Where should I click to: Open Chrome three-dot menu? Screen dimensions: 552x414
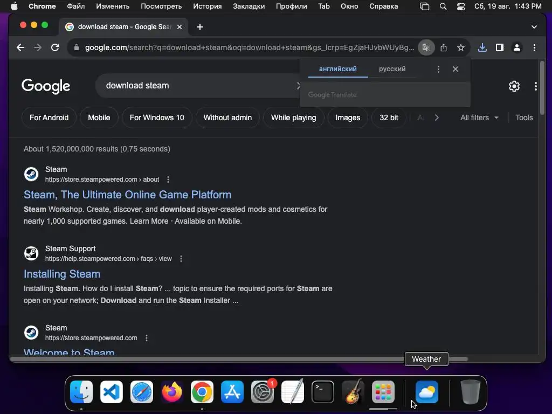[x=534, y=47]
